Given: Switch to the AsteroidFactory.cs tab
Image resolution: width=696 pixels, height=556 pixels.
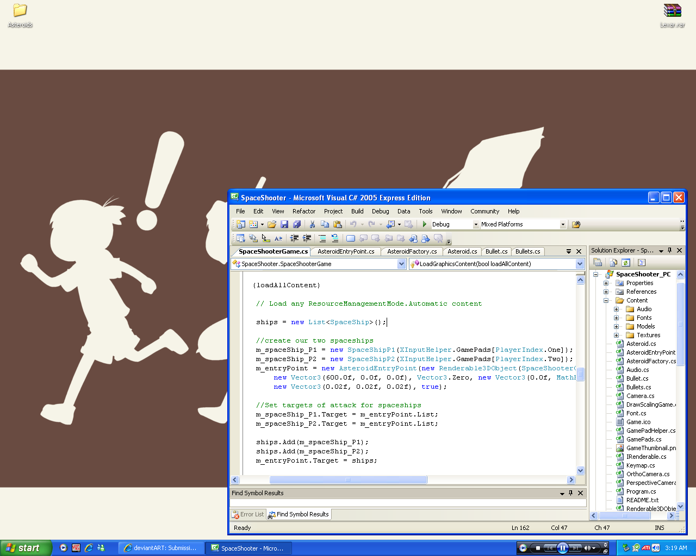Looking at the screenshot, I should pos(412,251).
